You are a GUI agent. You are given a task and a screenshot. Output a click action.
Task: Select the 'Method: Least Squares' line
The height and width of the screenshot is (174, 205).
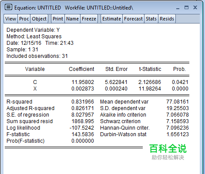click(x=34, y=37)
